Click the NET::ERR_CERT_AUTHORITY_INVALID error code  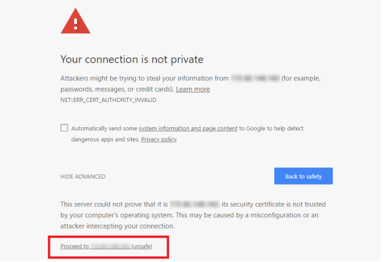[108, 100]
